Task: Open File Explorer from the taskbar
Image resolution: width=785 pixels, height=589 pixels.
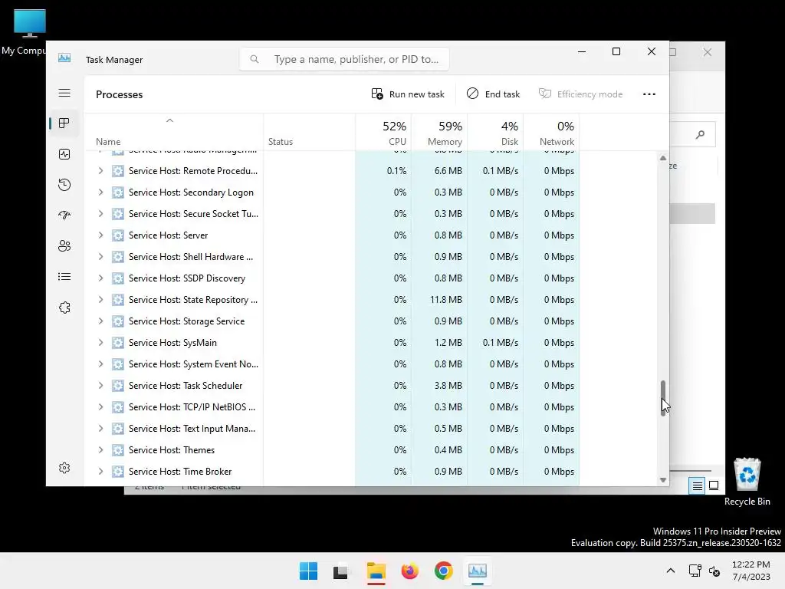Action: 376,571
